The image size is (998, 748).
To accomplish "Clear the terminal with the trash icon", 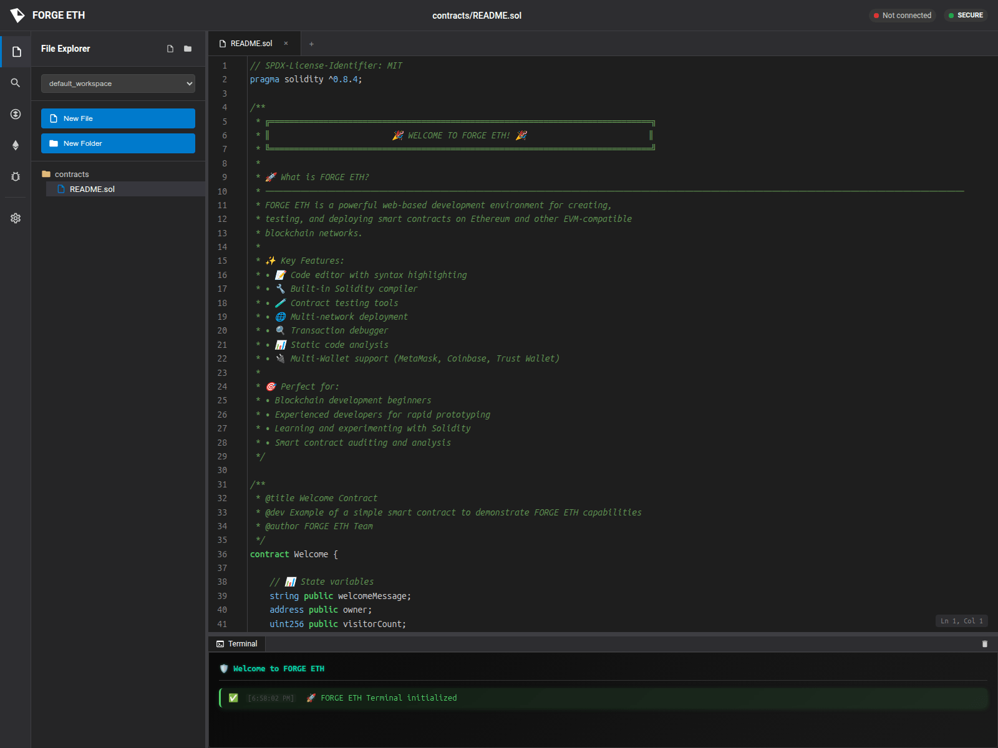I will [984, 643].
